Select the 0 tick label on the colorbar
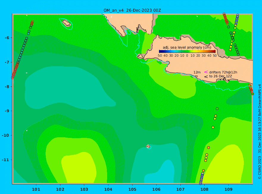Screen dimensions: 262x194 [187, 56]
